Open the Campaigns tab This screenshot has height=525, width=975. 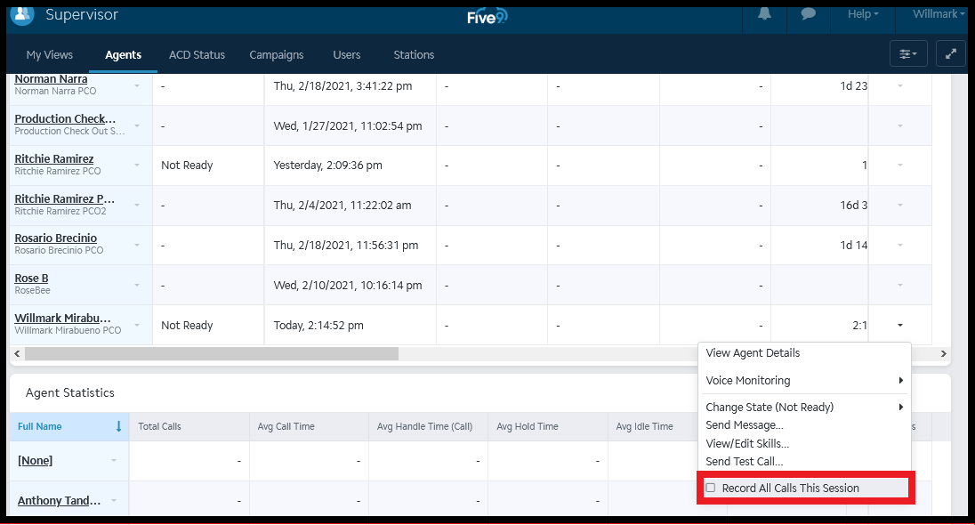[x=276, y=54]
